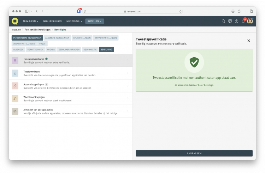Image resolution: width=265 pixels, height=173 pixels.
Task: Open the Safari downloads icon
Action: click(x=233, y=11)
